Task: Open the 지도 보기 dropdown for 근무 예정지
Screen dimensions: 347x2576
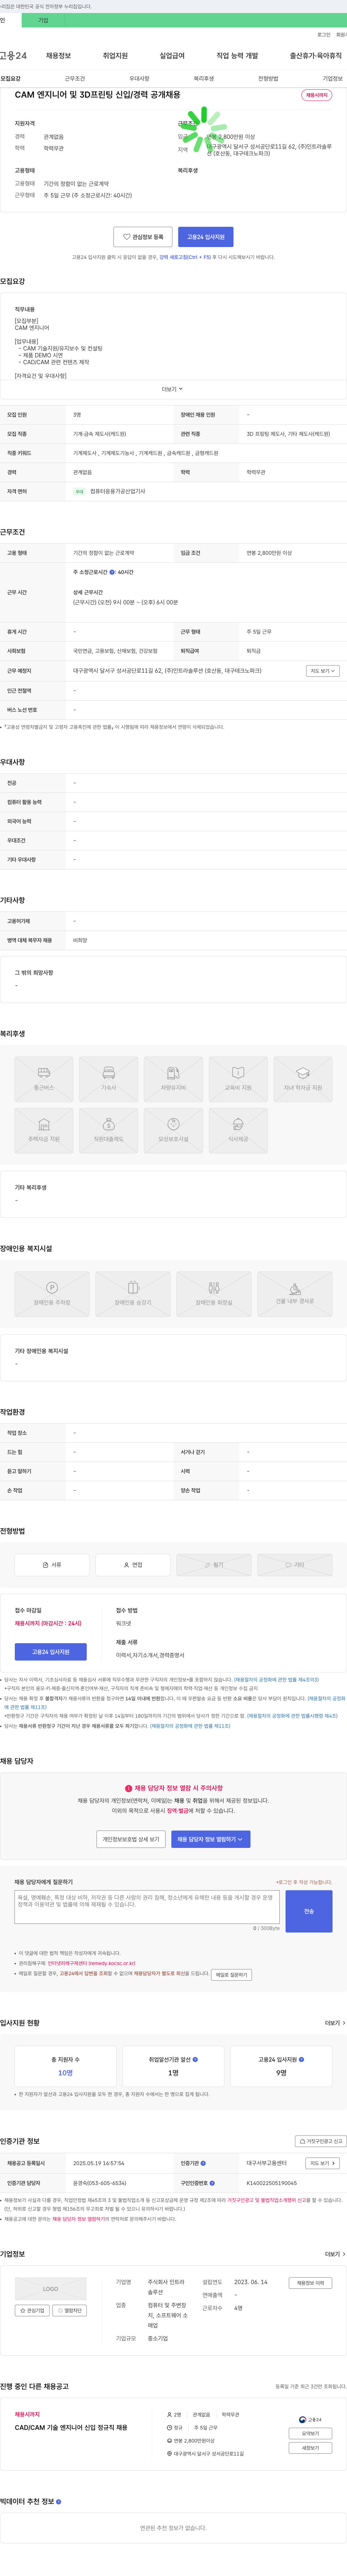Action: point(323,671)
